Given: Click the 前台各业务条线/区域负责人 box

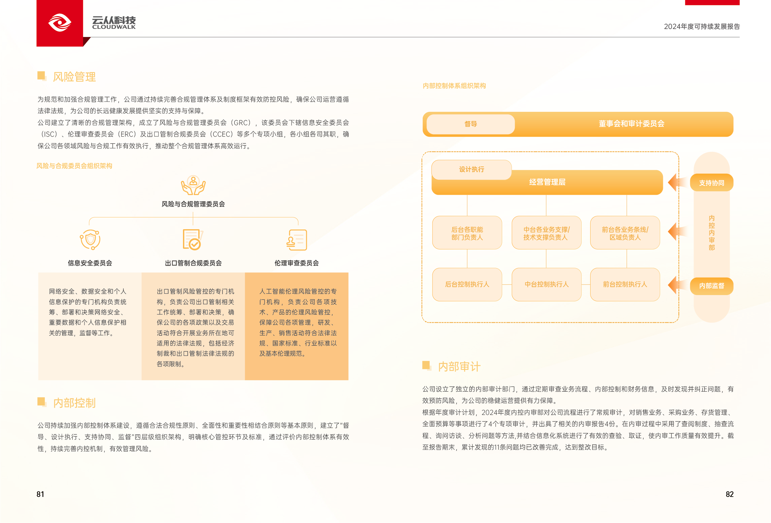Looking at the screenshot, I should coord(625,233).
